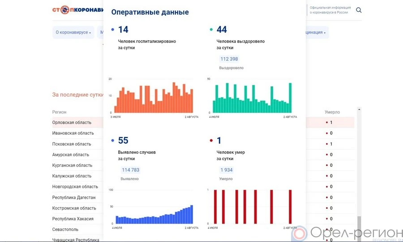403x242 pixels.
Task: Click the red bullet beside the number 1
Action: (x=211, y=141)
